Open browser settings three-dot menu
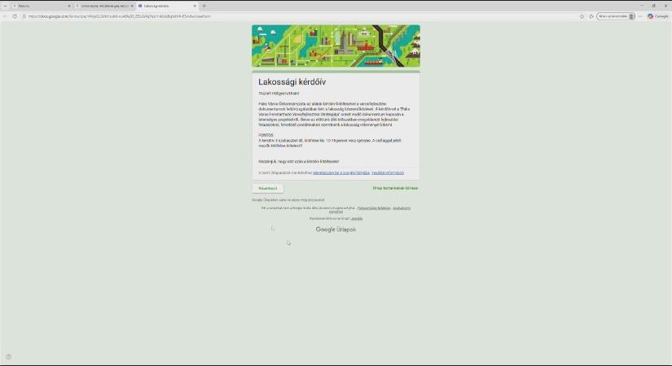672x366 pixels. 641,16
